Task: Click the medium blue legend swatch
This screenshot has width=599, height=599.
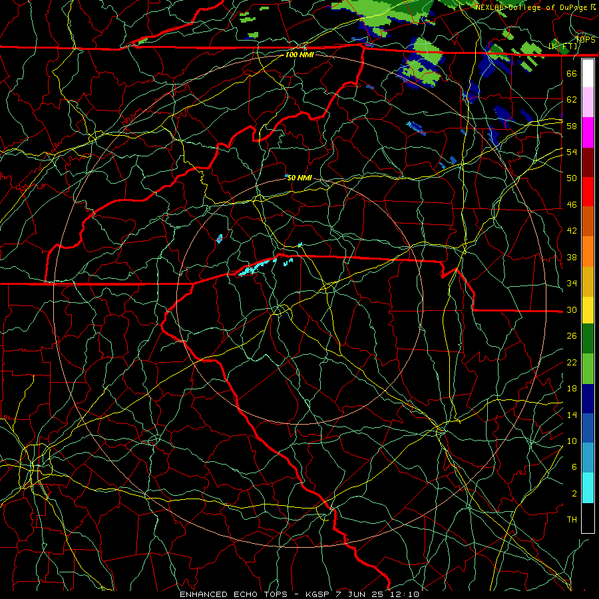Action: pos(588,428)
